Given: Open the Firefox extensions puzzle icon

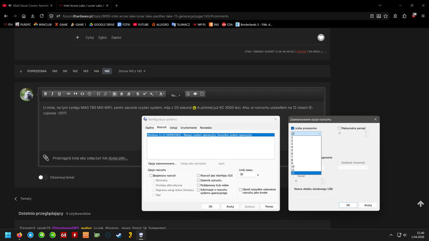Looking at the screenshot, I should (405, 16).
